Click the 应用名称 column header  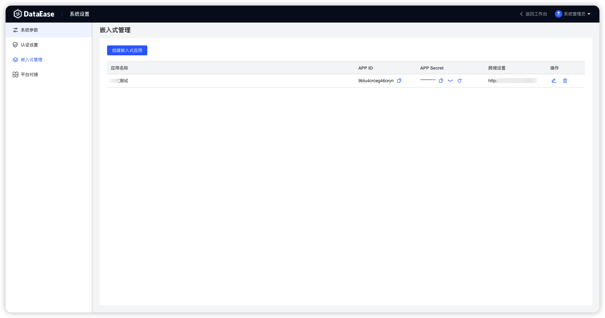[119, 68]
